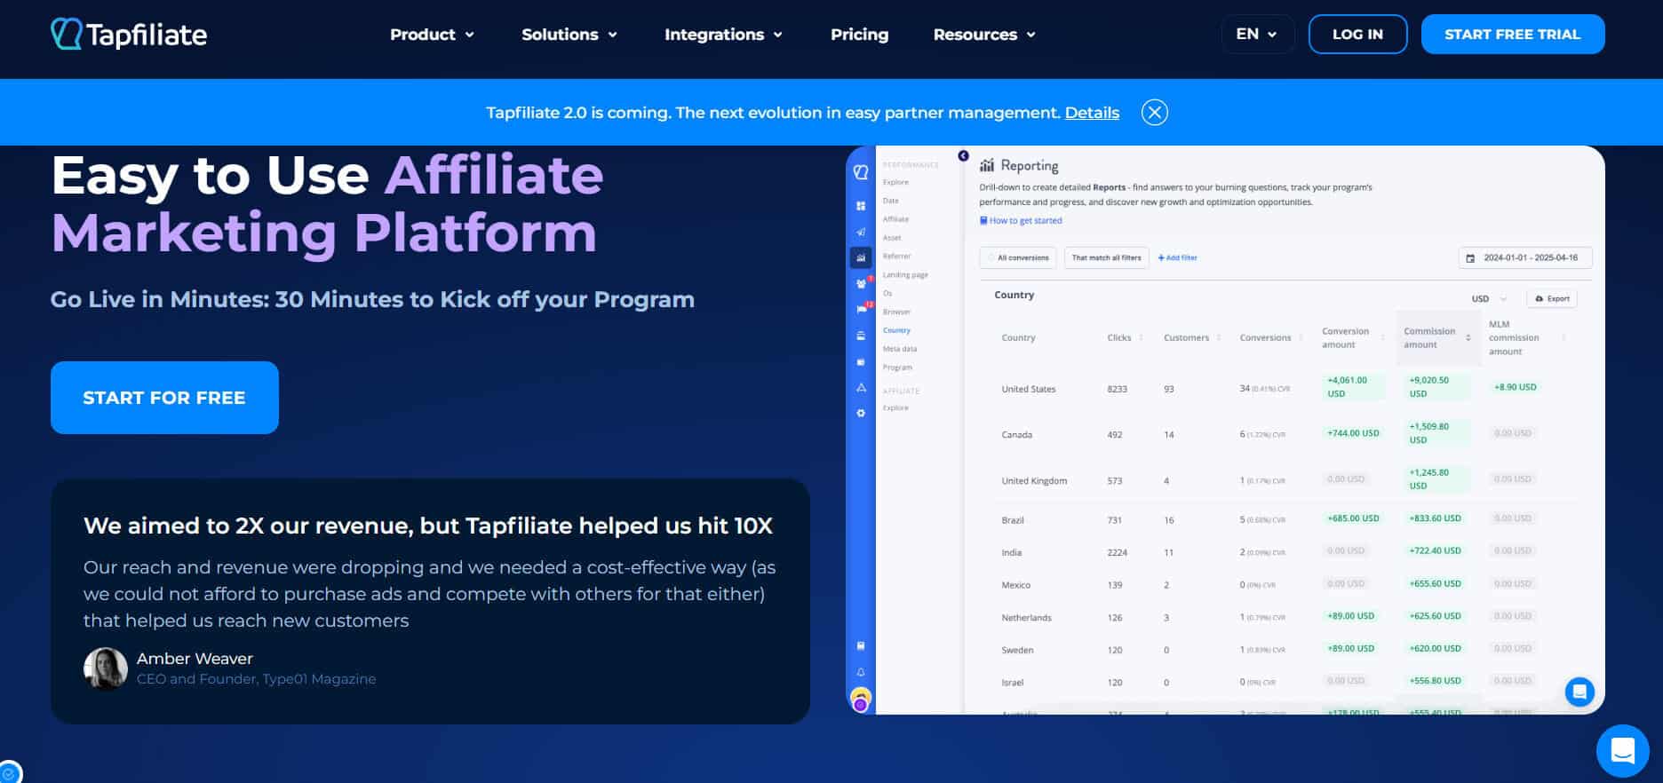Click the START FOR FREE button
Image resolution: width=1663 pixels, height=783 pixels.
point(164,398)
